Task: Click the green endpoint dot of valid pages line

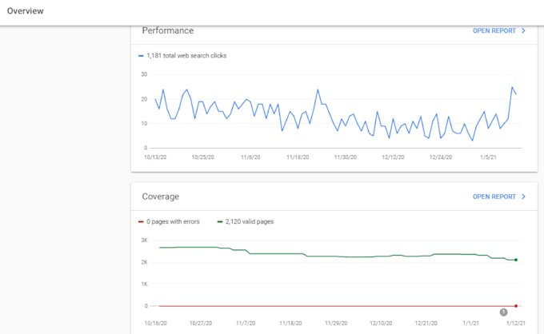Action: click(516, 260)
